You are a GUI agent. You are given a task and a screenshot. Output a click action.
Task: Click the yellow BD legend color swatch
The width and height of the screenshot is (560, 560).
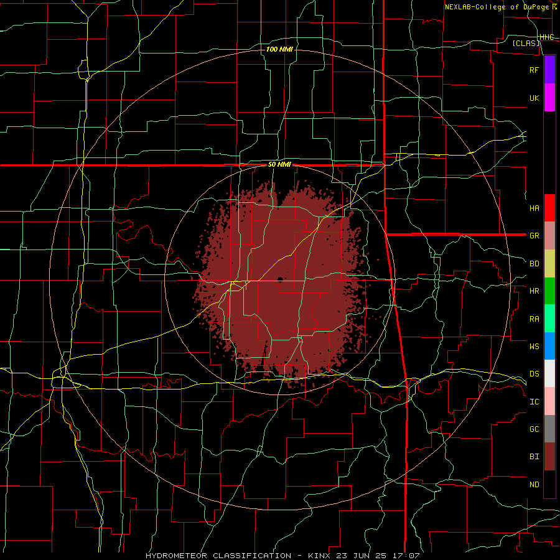[549, 263]
